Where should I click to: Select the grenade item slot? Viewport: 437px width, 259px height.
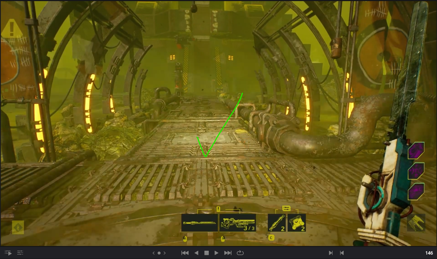pyautogui.click(x=297, y=223)
